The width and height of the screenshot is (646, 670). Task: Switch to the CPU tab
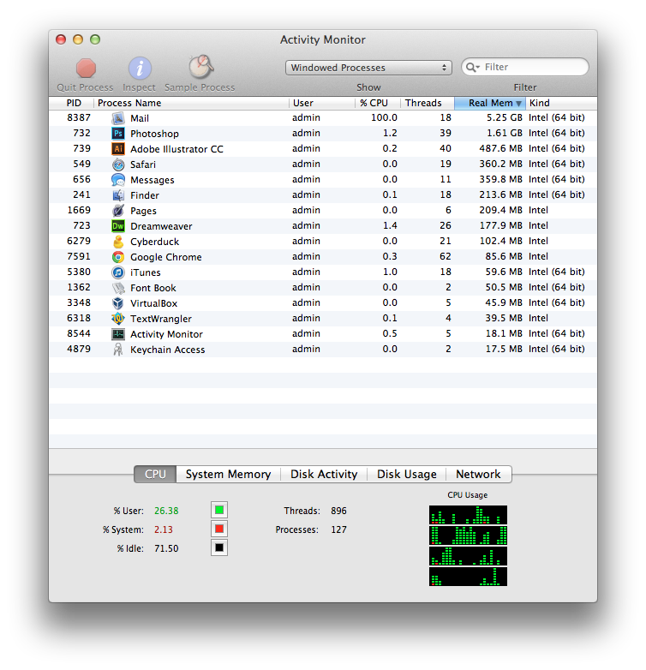[x=155, y=475]
